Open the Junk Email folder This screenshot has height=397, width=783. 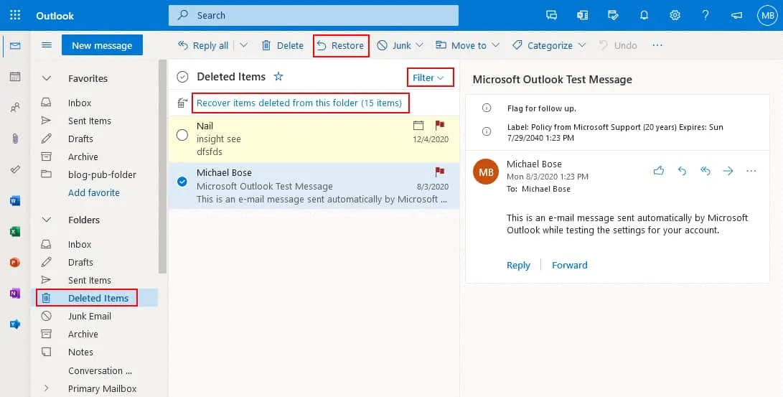pos(89,316)
